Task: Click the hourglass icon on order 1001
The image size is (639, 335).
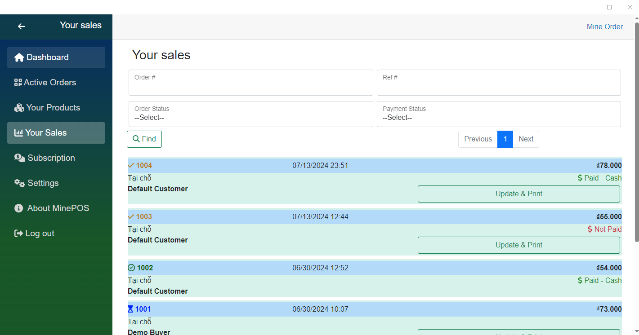Action: tap(131, 309)
